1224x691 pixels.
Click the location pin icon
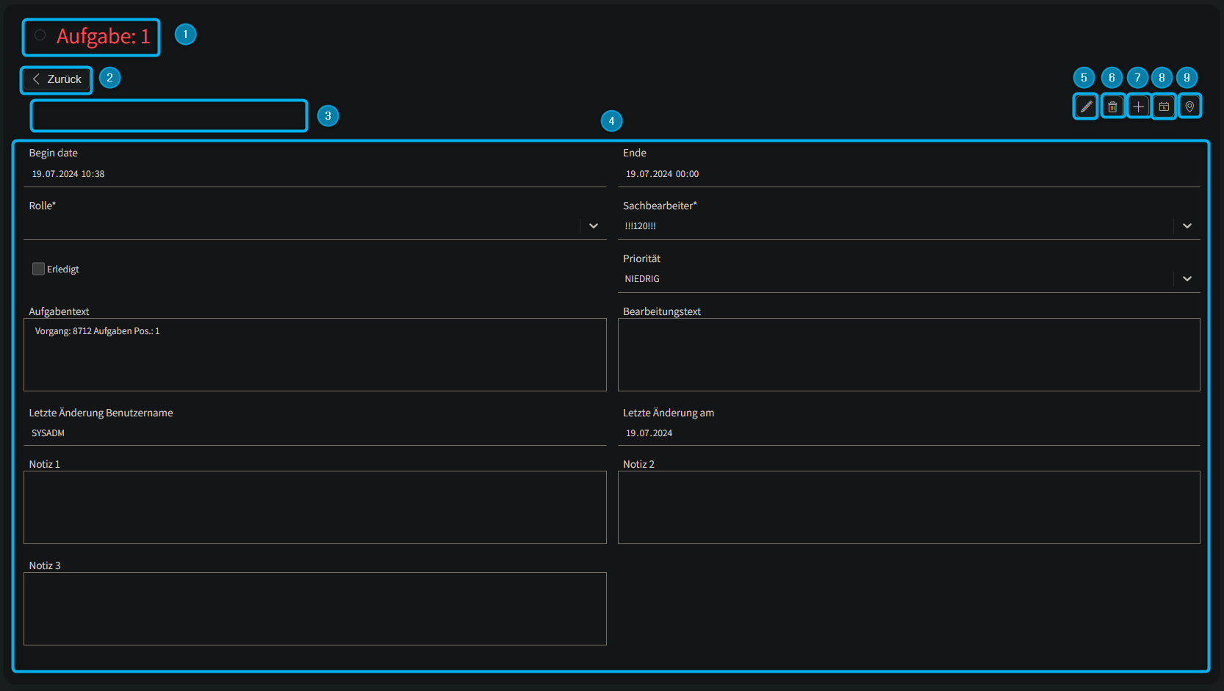(x=1189, y=106)
